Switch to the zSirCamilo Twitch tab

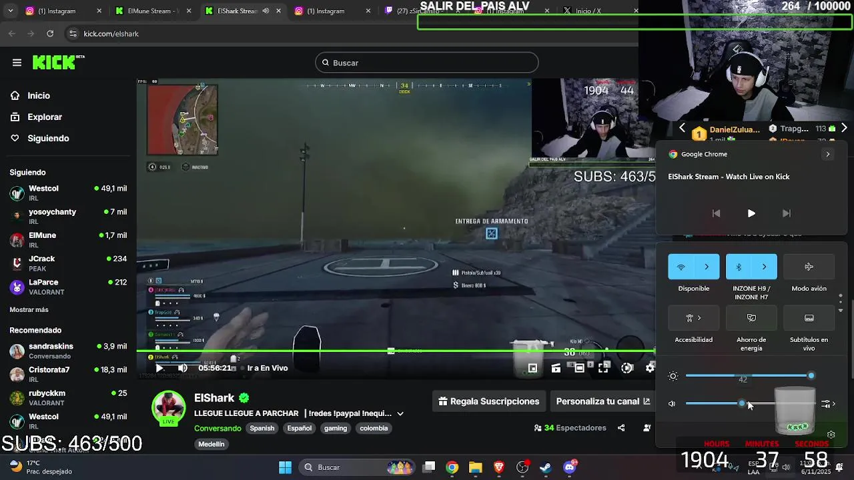424,11
